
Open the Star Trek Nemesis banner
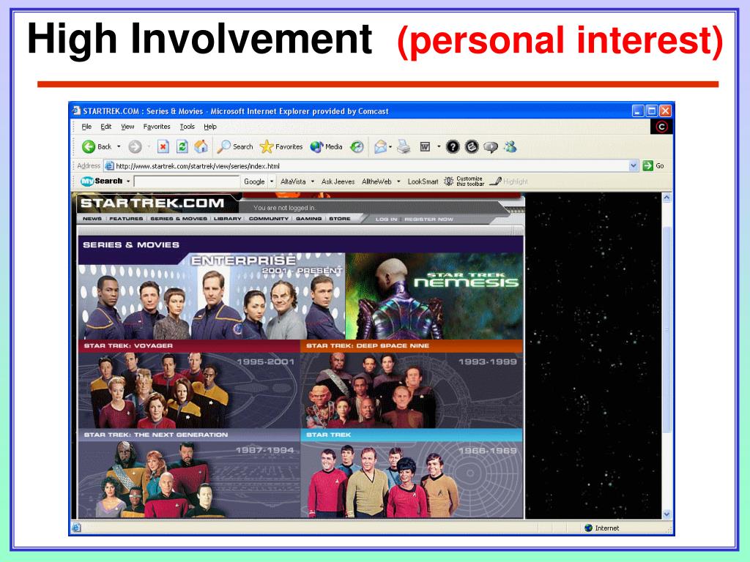pos(434,296)
